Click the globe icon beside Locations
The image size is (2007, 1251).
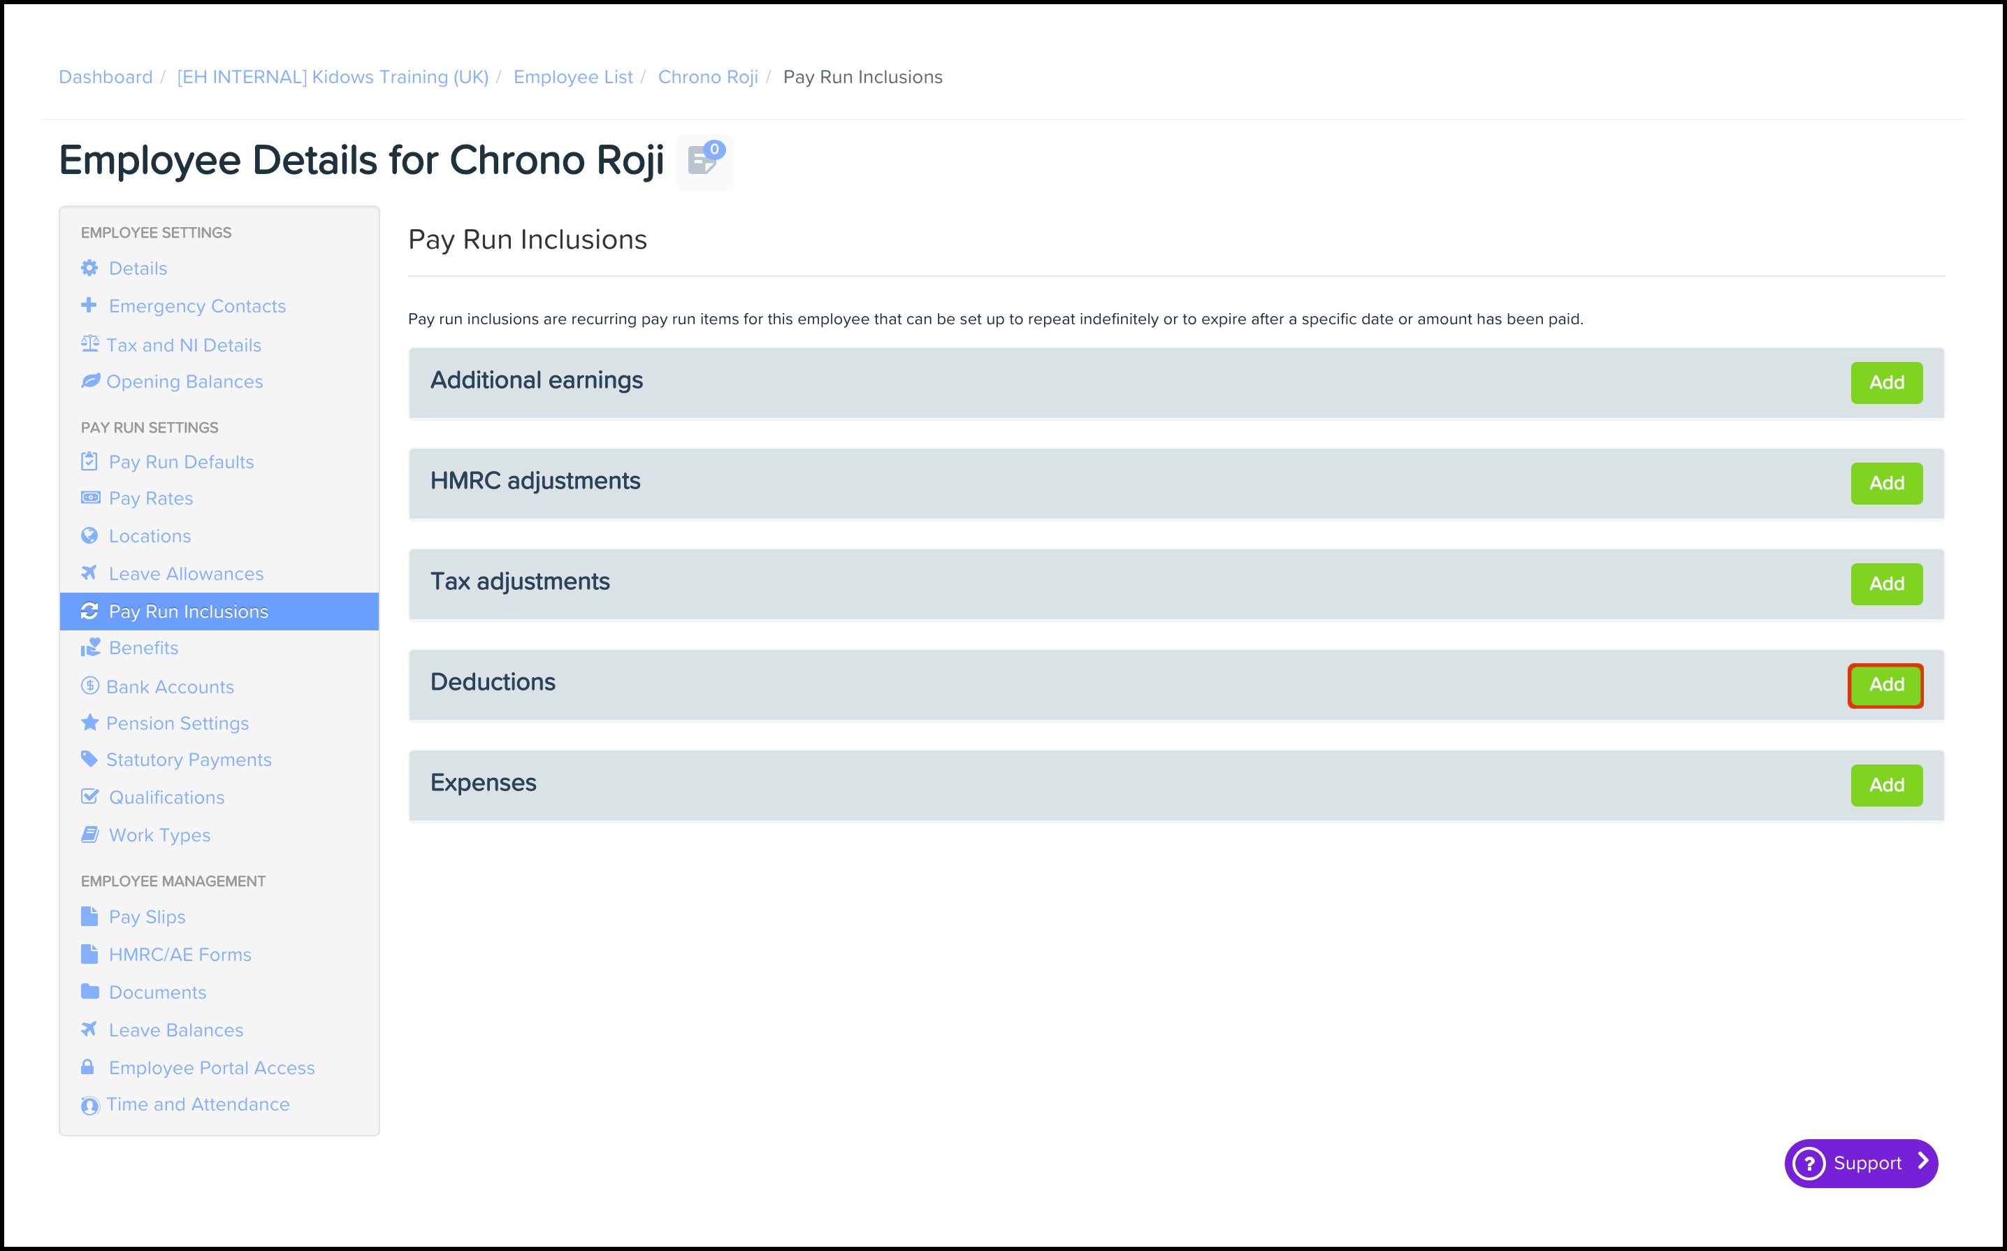coord(89,535)
